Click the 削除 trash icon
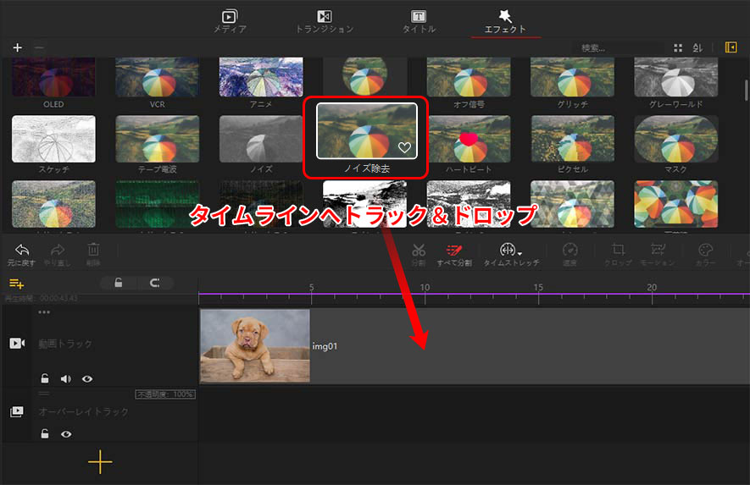Screen dimensions: 750x485 tap(93, 250)
